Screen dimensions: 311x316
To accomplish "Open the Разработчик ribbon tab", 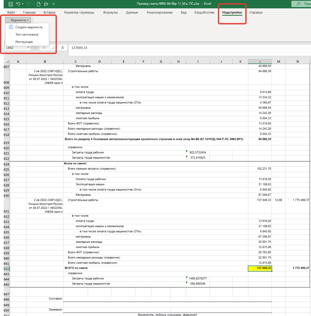I will pos(204,13).
